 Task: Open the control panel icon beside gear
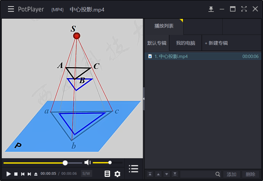pyautogui.click(x=107, y=174)
